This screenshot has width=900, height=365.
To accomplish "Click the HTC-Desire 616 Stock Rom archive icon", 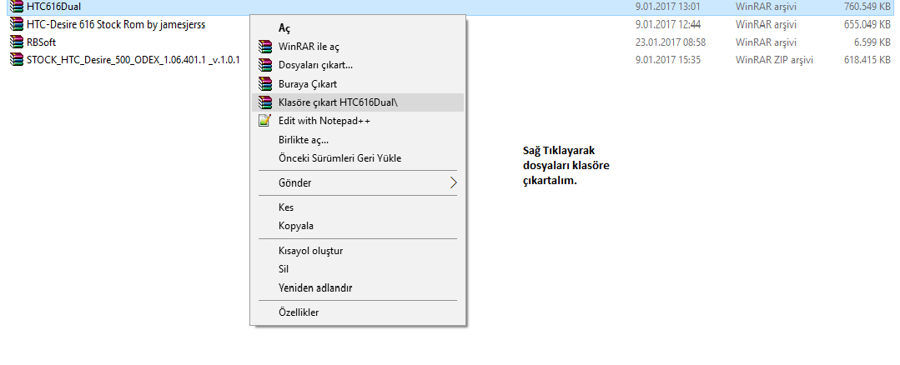I will click(17, 25).
